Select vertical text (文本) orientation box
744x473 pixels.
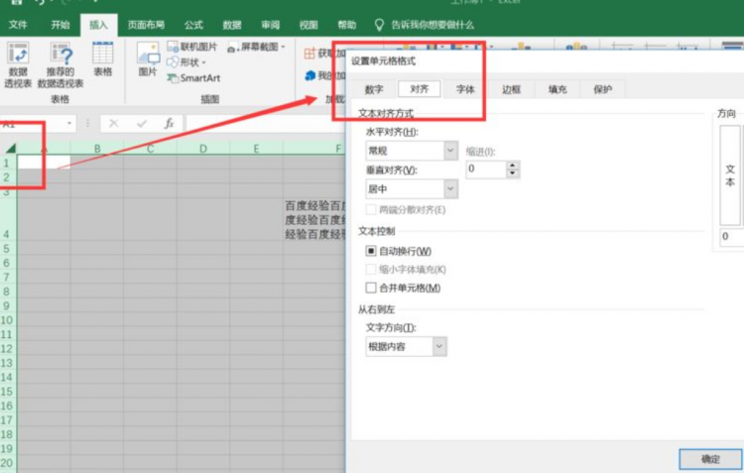[730, 176]
